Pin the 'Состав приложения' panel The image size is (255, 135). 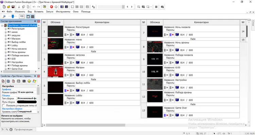coord(35,21)
